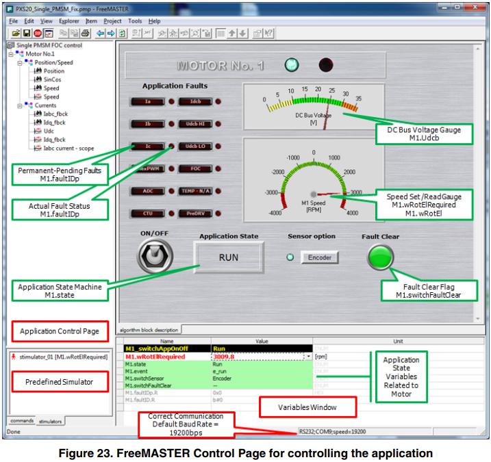491x462 pixels.
Task: Select the M1.switchSensor variable row
Action: (218, 378)
